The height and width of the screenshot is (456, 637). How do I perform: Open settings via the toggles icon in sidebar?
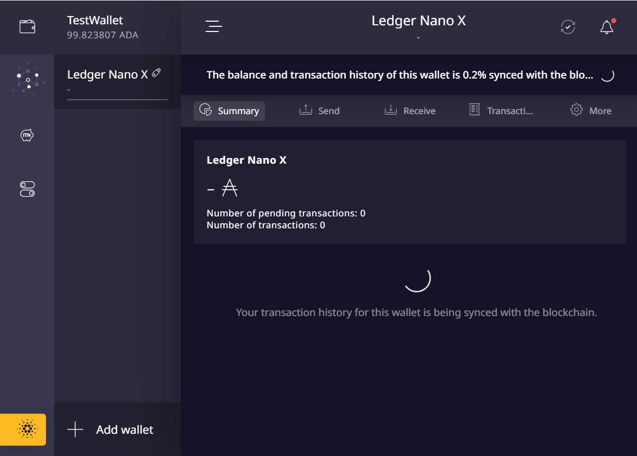click(x=27, y=189)
